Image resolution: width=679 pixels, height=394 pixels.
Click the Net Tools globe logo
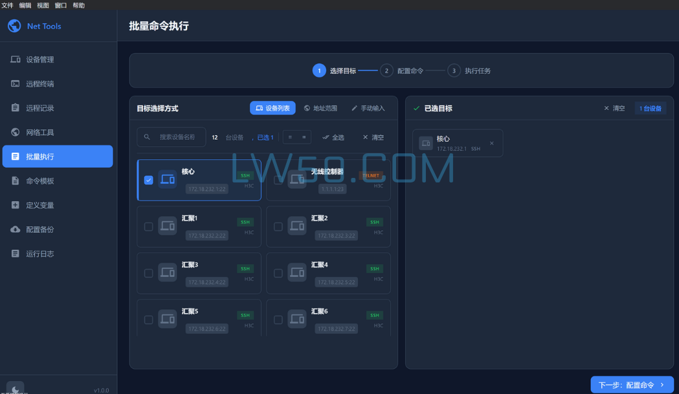[14, 26]
